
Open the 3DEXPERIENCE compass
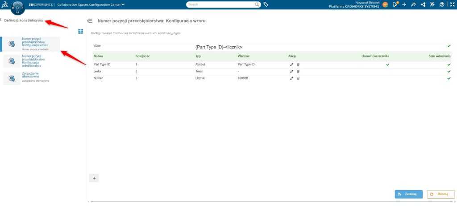pyautogui.click(x=17, y=8)
